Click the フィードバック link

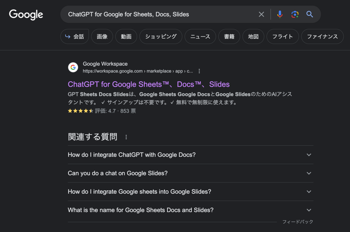(298, 222)
